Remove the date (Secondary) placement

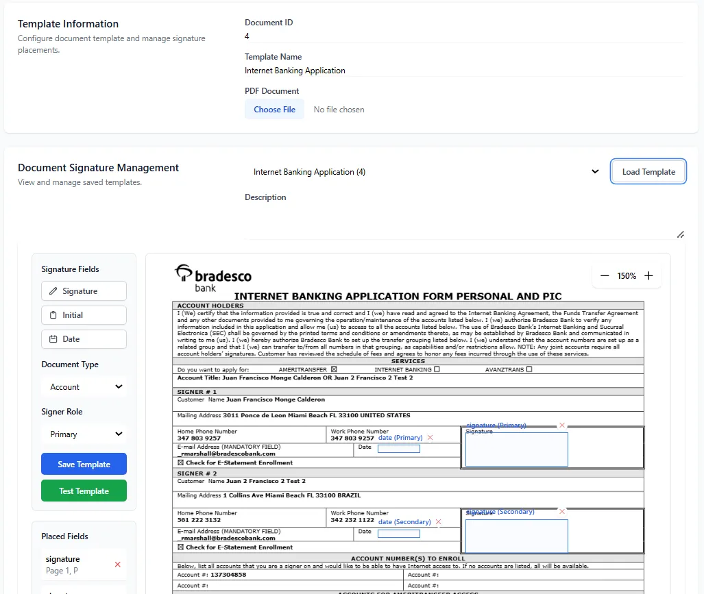438,521
